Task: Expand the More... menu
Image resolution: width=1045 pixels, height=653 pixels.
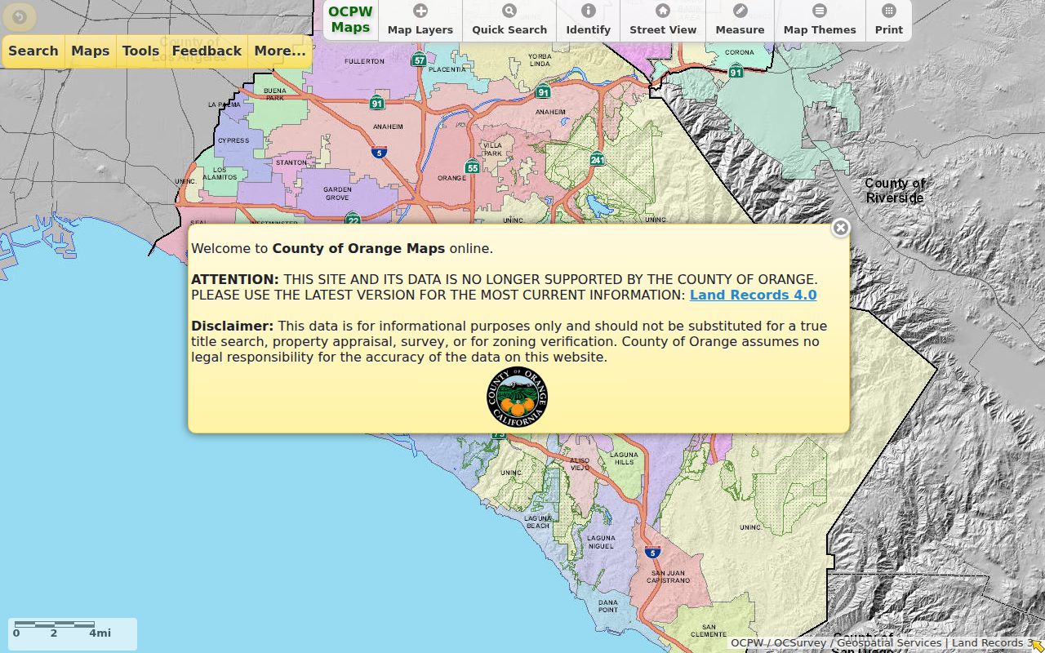Action: click(x=279, y=51)
